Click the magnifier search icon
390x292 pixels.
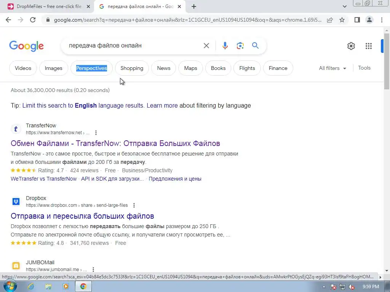[x=255, y=46]
